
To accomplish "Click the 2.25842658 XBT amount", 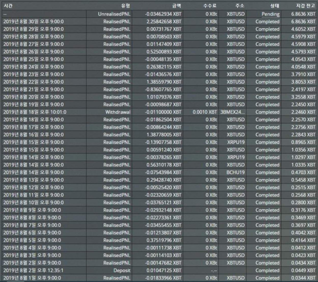I will 164,22.
